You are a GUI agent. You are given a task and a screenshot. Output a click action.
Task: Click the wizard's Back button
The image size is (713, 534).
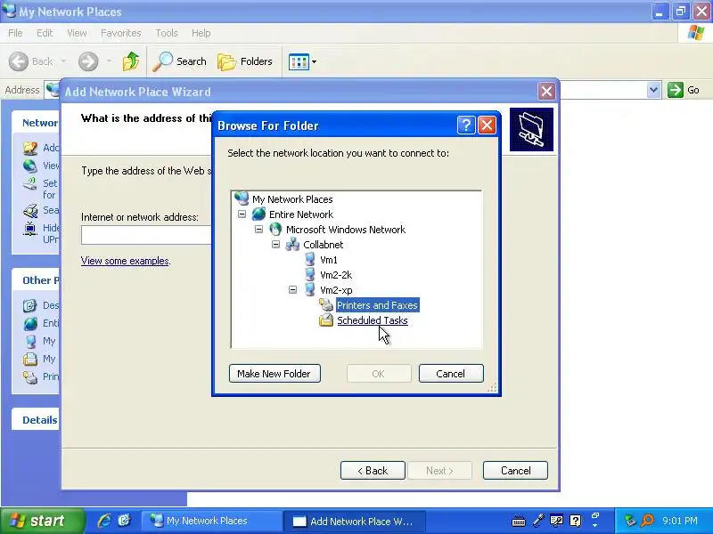pyautogui.click(x=373, y=471)
